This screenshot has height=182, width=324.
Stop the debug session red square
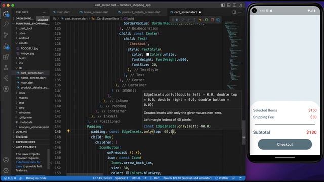(x=212, y=20)
